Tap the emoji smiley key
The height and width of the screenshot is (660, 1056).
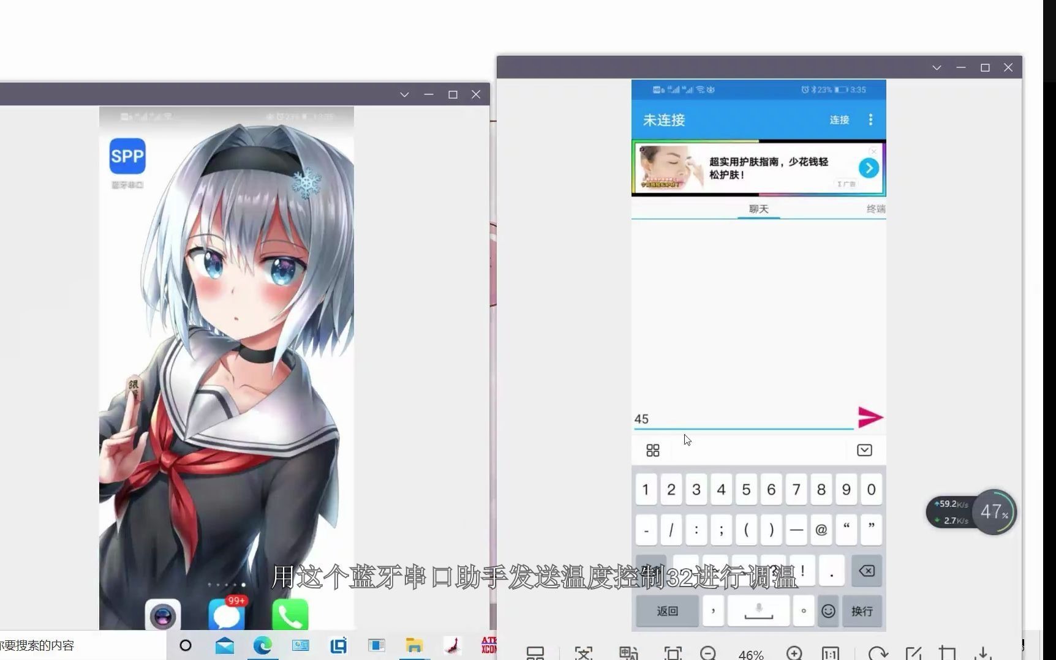point(828,611)
